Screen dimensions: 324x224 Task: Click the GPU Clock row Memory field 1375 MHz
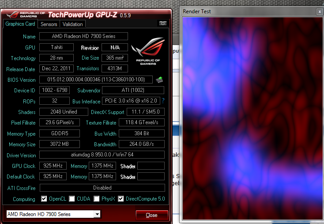102,166
